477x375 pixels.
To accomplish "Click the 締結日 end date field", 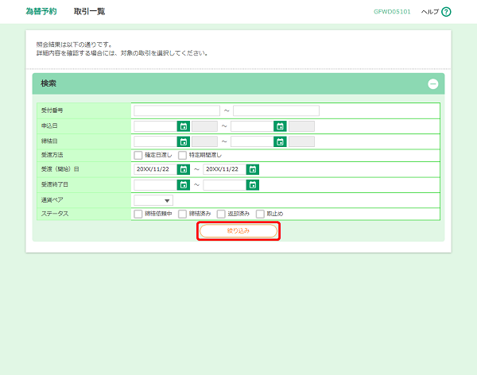I will tap(252, 141).
